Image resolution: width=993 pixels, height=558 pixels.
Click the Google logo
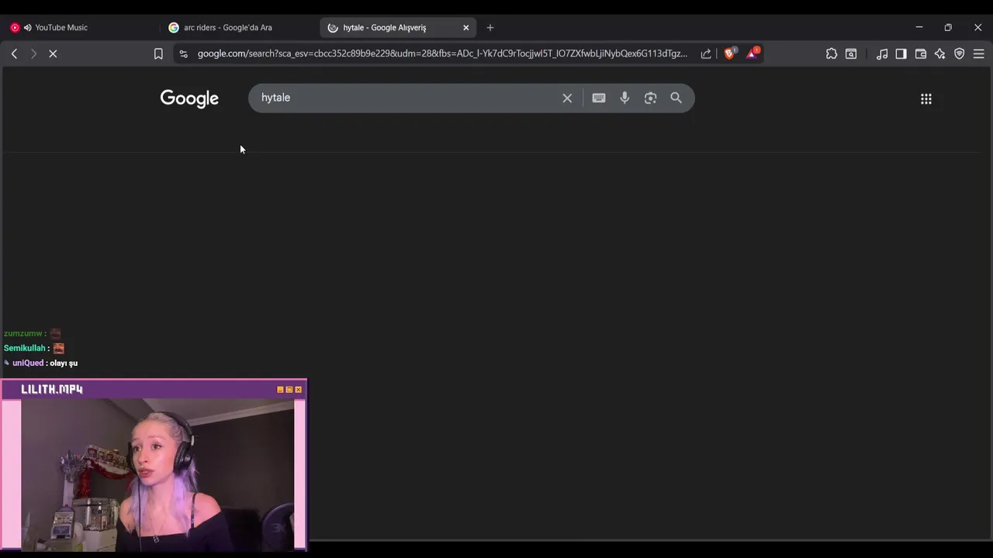click(189, 98)
